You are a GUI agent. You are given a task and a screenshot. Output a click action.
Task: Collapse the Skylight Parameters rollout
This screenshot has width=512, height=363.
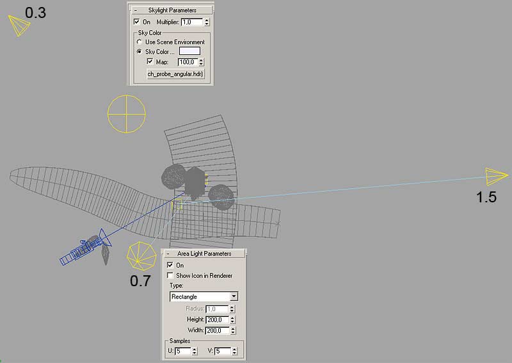click(x=135, y=10)
